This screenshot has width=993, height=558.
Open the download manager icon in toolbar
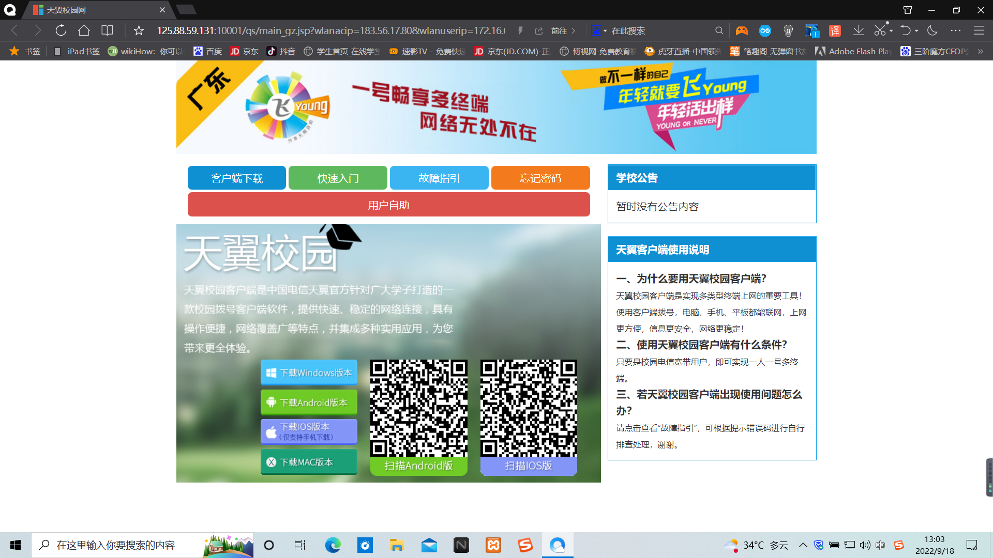click(x=859, y=30)
